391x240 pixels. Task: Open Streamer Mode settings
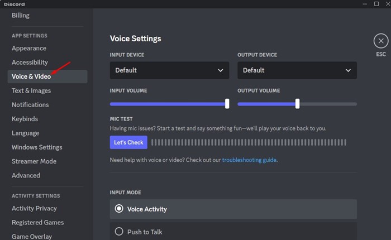pos(34,161)
